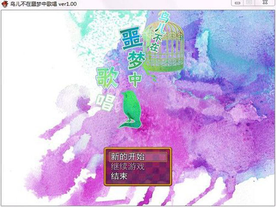Maximize the game window
276x207 pixels.
pyautogui.click(x=249, y=3)
